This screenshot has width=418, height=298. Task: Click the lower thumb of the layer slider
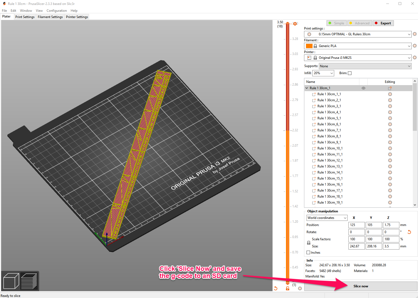coord(288,284)
